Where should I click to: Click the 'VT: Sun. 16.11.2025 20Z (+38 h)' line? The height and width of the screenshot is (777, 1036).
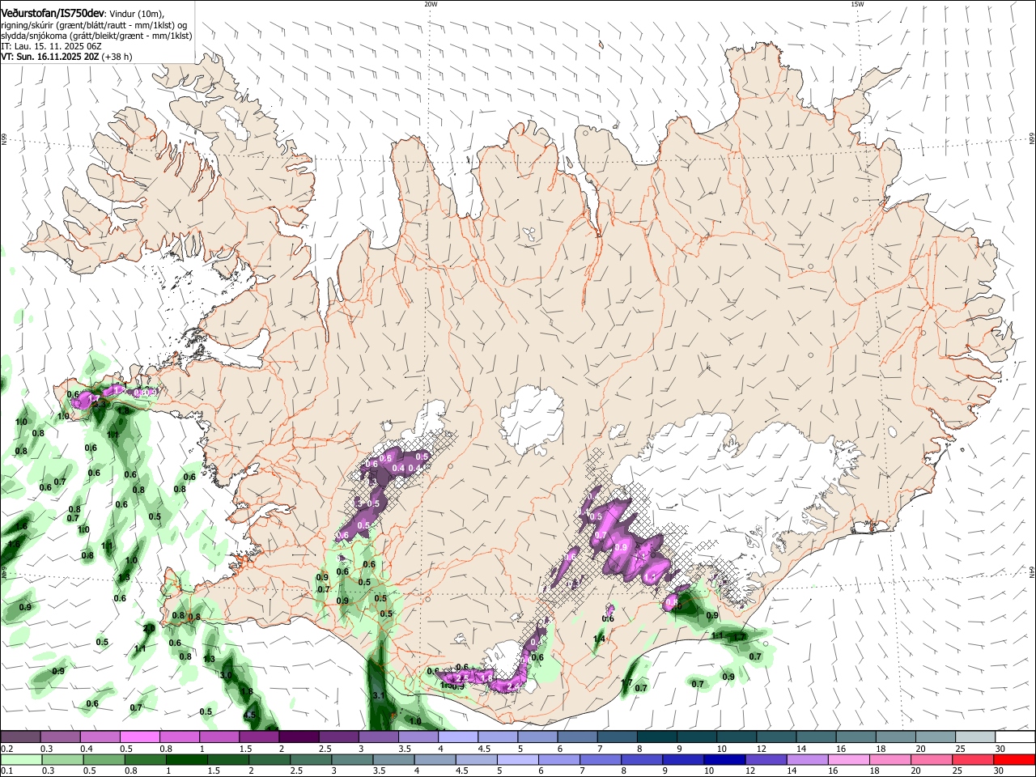[66, 57]
